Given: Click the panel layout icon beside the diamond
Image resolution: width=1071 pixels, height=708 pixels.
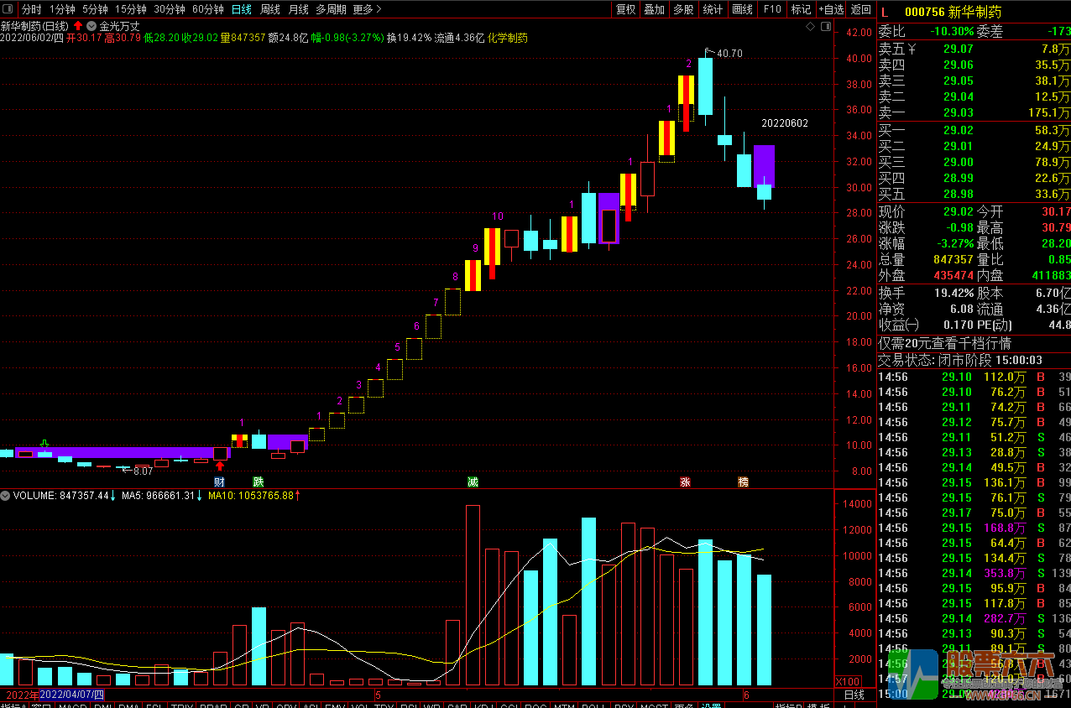Looking at the screenshot, I should pyautogui.click(x=828, y=27).
